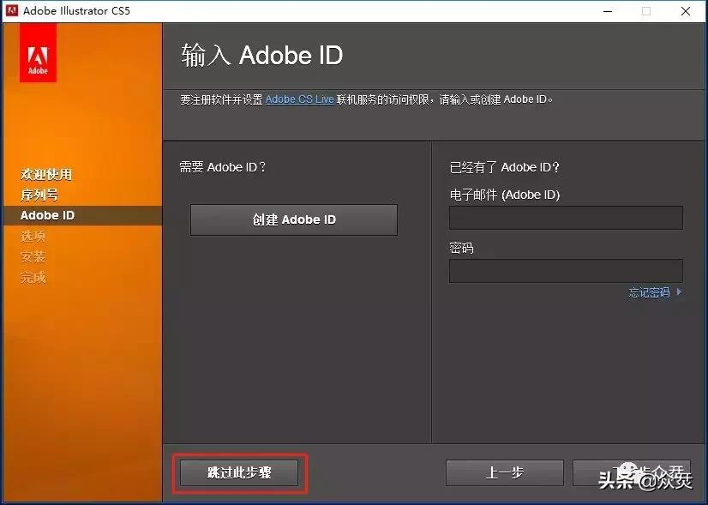
Task: Minimize the installer window
Action: click(608, 11)
